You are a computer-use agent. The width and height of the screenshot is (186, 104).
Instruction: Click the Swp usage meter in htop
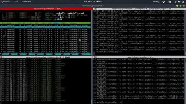point(22,19)
